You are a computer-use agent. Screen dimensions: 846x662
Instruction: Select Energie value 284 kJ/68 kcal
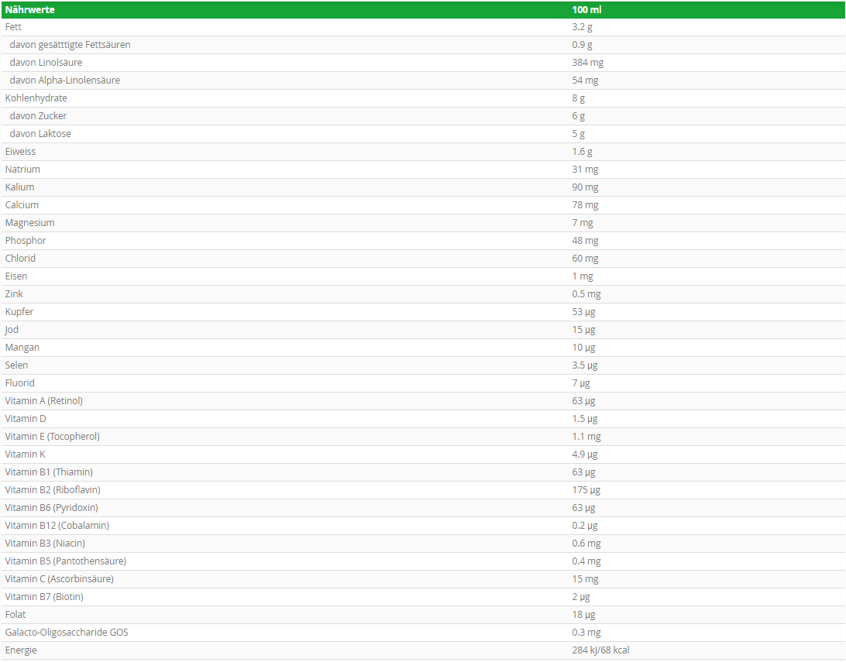(x=600, y=650)
